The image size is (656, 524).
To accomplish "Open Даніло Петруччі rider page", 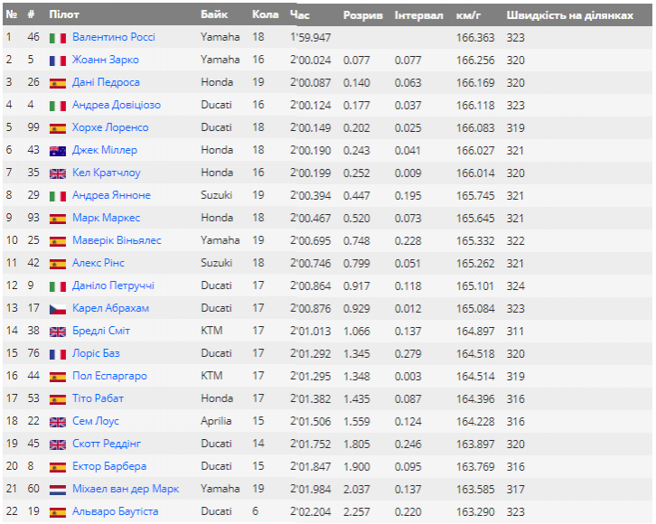I will [113, 285].
